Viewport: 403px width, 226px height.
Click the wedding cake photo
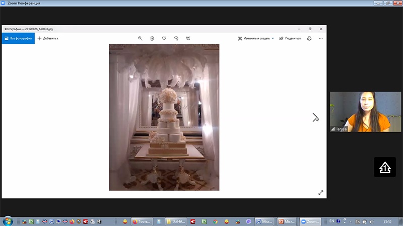coord(164,118)
